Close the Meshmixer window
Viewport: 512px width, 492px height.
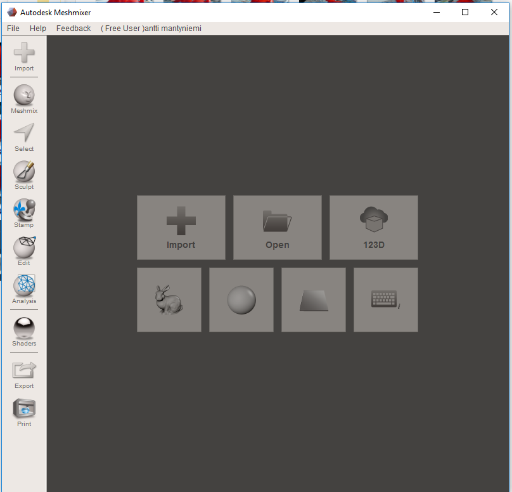(x=494, y=12)
